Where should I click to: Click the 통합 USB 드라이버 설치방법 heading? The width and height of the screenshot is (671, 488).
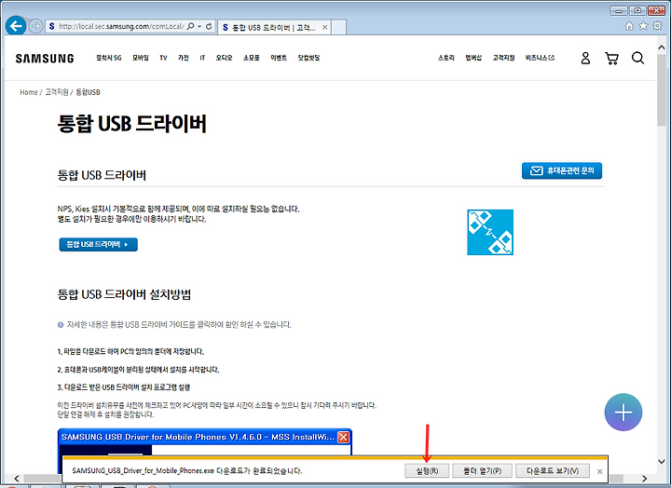pyautogui.click(x=124, y=294)
